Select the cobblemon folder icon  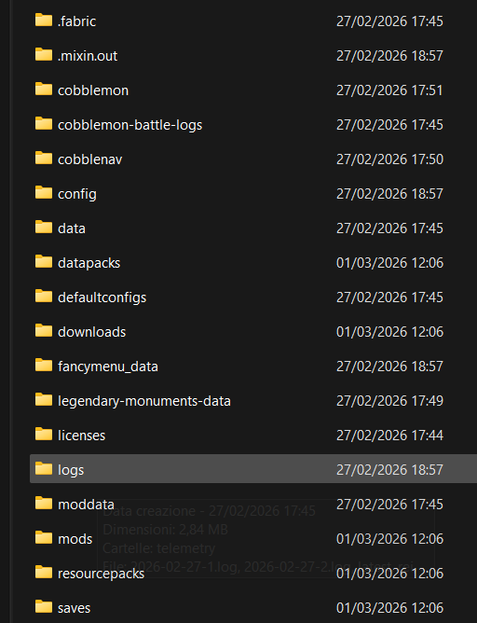pos(44,89)
